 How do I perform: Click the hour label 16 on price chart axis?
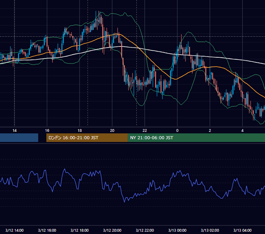[47, 131]
